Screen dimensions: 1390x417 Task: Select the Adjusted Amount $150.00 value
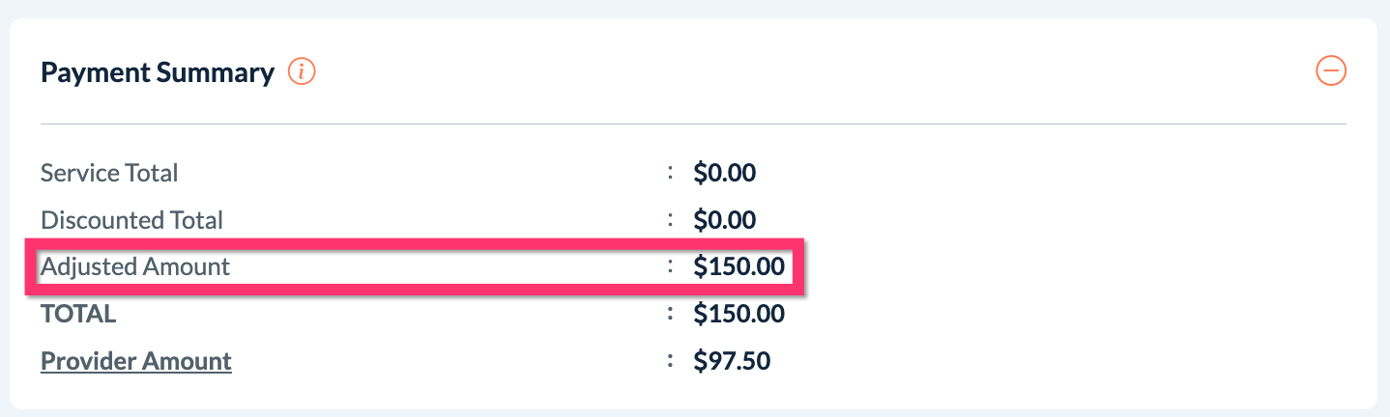tap(738, 266)
